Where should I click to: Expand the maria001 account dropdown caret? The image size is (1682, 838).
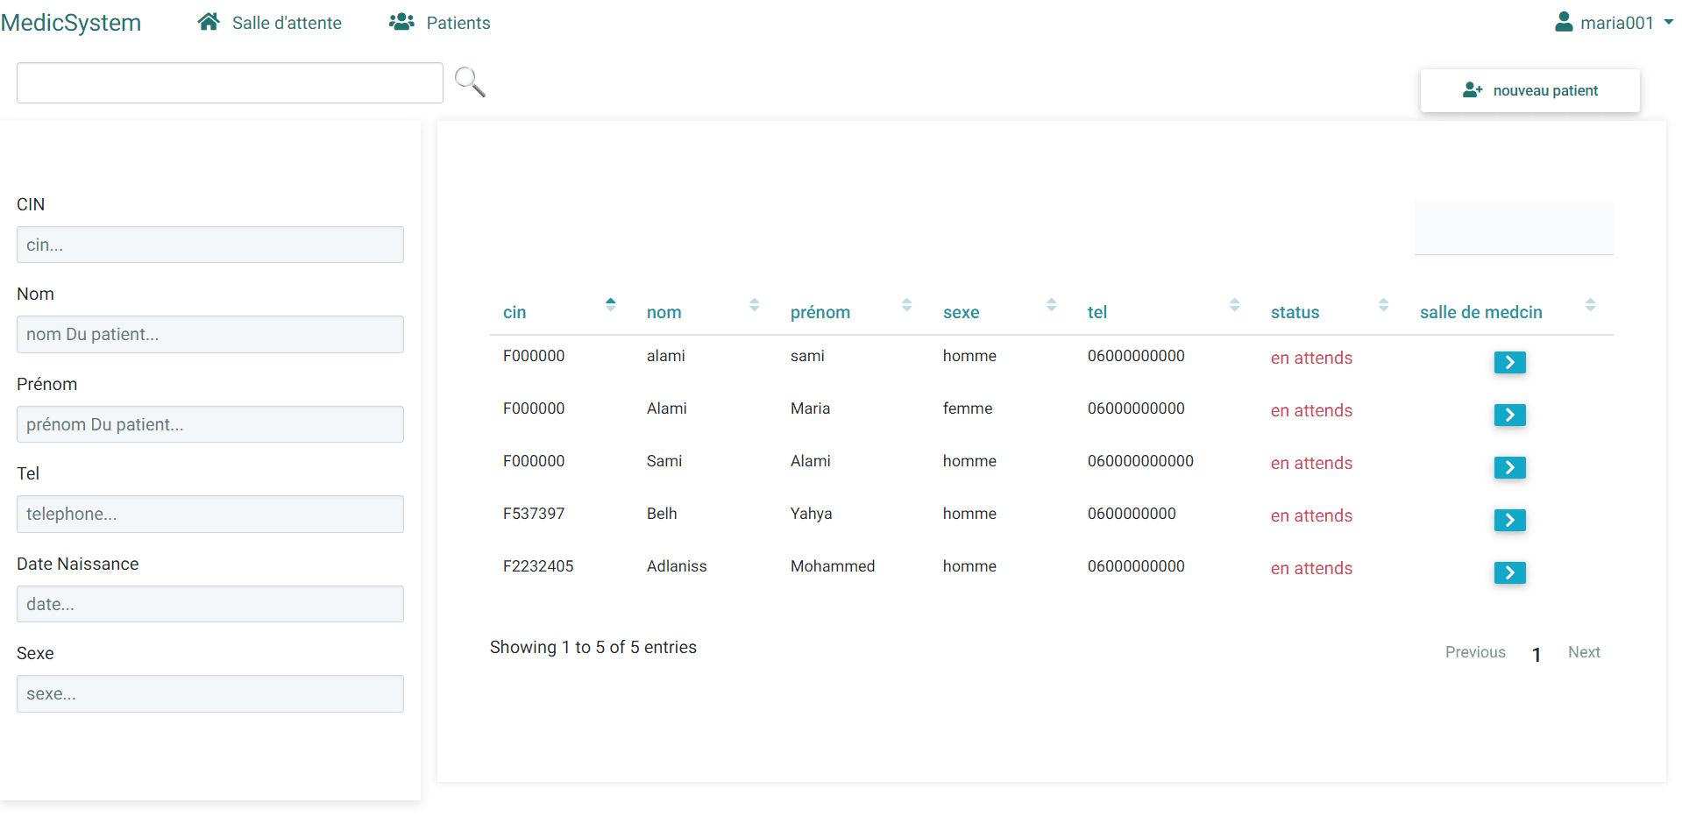point(1668,23)
